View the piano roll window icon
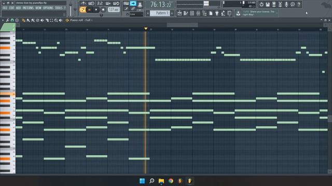332x186 pixels. point(186,13)
